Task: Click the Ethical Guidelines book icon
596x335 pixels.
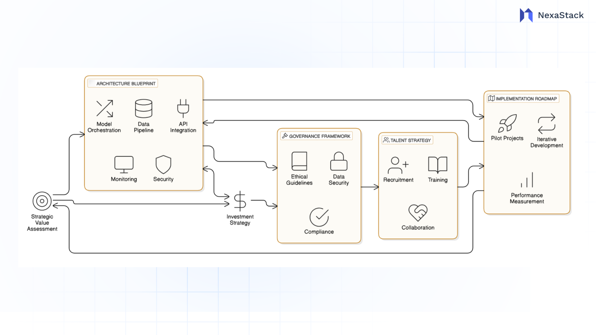Action: point(299,161)
